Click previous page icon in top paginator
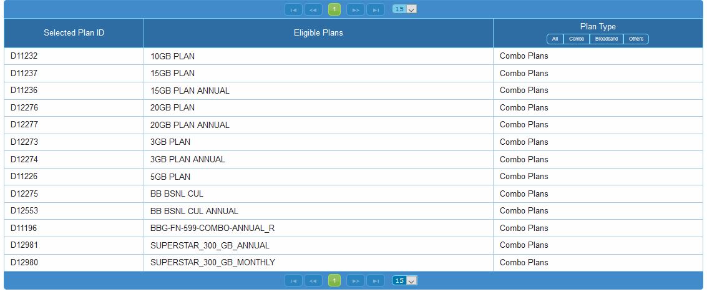This screenshot has width=707, height=294. tap(313, 9)
